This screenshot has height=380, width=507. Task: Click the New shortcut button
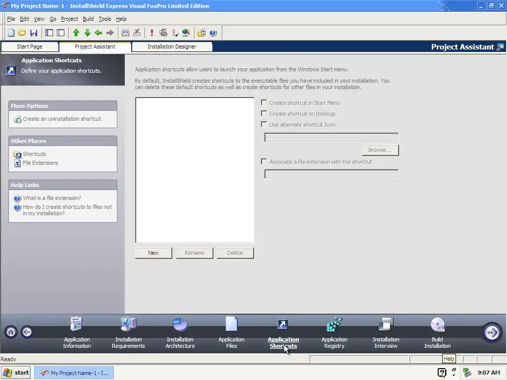point(153,253)
